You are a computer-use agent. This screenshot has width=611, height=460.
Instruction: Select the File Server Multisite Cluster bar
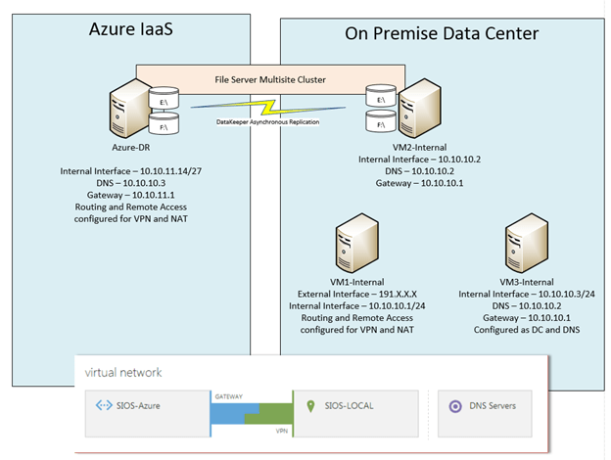[x=268, y=76]
